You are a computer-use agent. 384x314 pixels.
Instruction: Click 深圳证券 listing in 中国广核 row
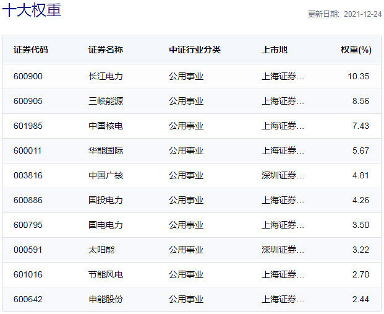click(283, 175)
